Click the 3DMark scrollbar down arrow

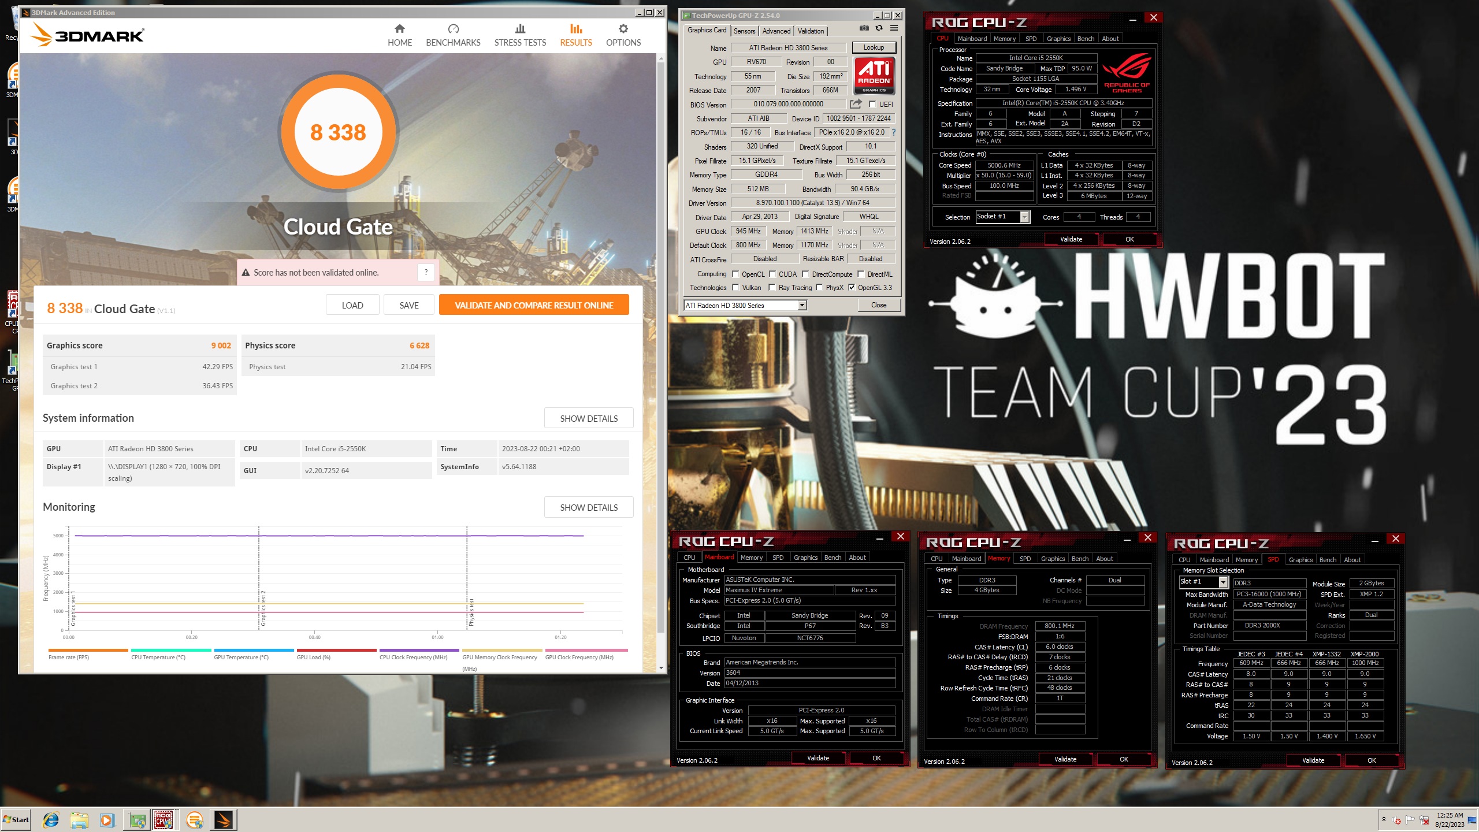coord(661,668)
